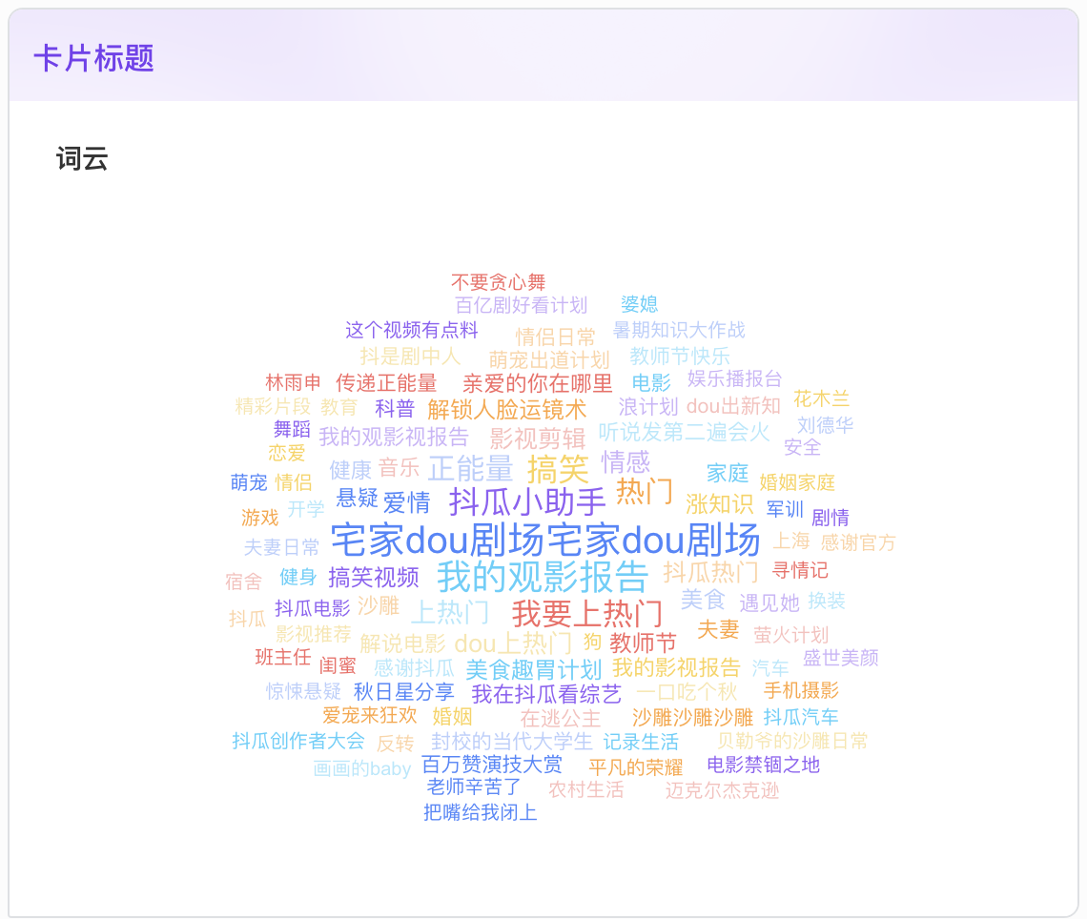
Task: Click the "抖瓜小助手" word
Action: click(x=527, y=501)
